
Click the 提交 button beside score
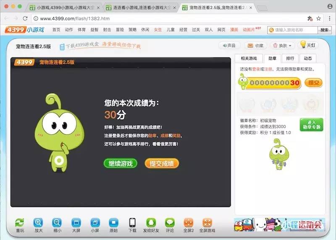[313, 83]
